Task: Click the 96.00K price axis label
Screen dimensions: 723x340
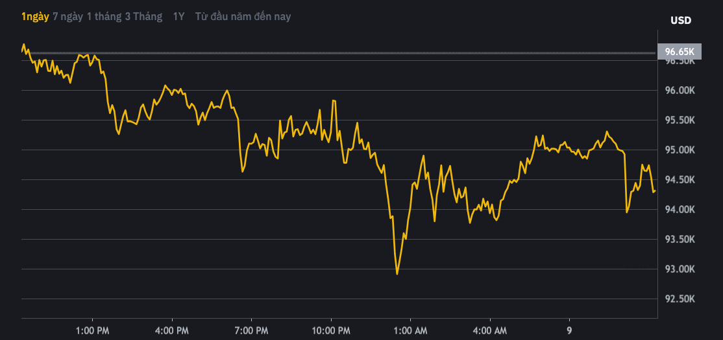Action: click(680, 91)
